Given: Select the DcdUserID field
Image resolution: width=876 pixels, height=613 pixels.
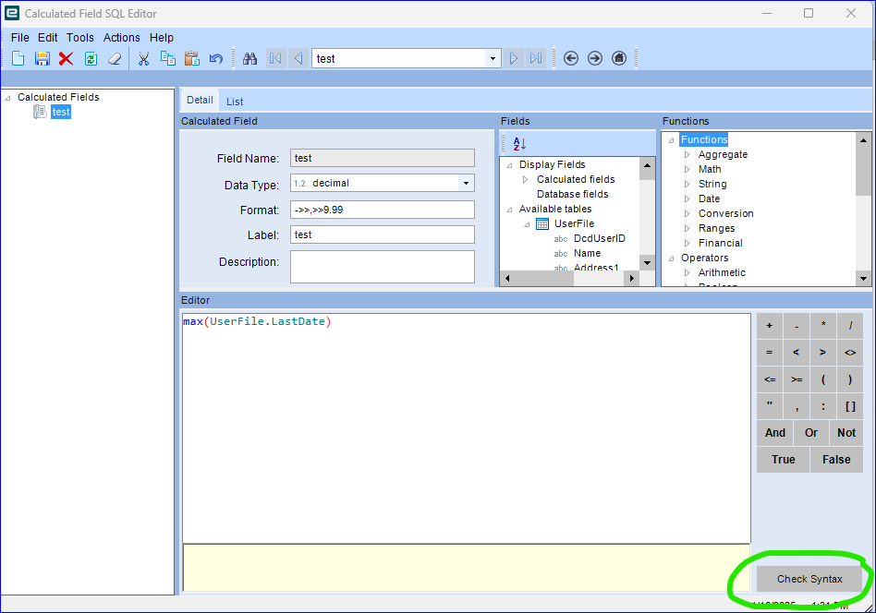Looking at the screenshot, I should [x=600, y=238].
